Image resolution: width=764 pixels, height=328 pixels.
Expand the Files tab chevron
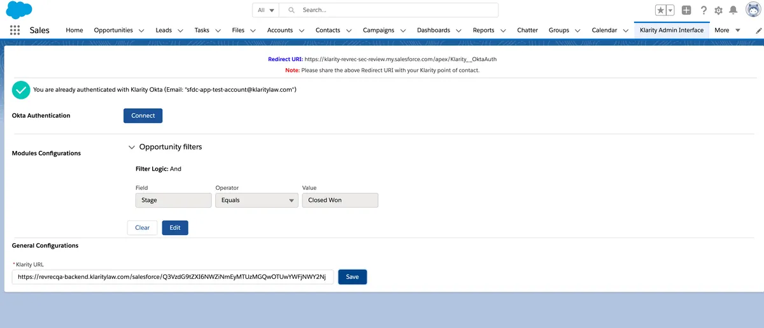pyautogui.click(x=253, y=30)
